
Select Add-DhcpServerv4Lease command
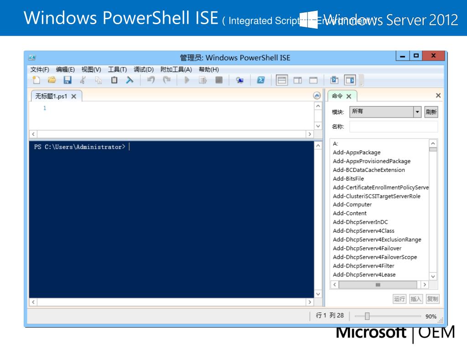click(364, 275)
